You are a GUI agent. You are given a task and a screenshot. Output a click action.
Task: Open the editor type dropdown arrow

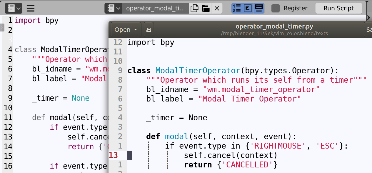click(x=18, y=8)
